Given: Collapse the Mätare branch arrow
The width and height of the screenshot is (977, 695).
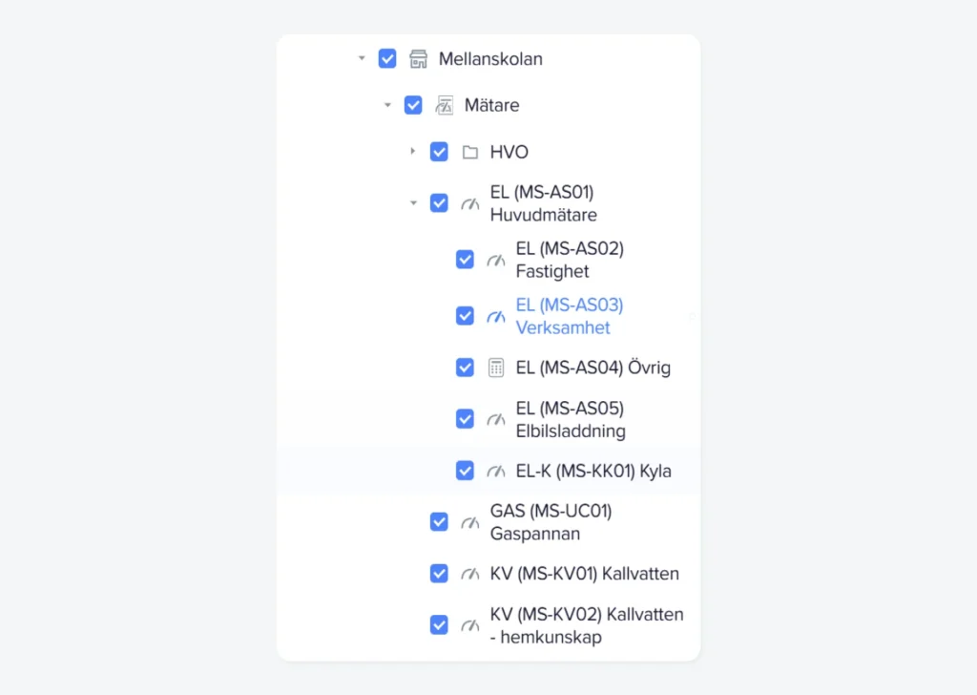Looking at the screenshot, I should coord(387,105).
